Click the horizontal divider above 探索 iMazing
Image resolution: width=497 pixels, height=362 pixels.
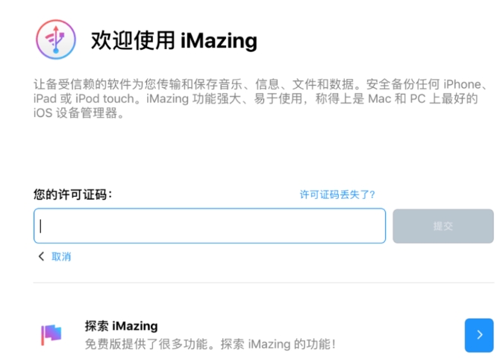(x=263, y=282)
